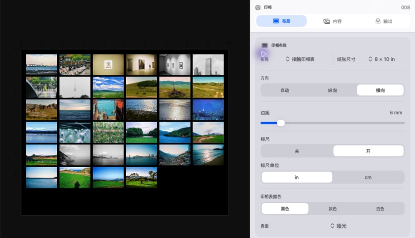The height and width of the screenshot is (238, 415).
Task: Select the turquoise wall alley thumbnail
Action: pos(108,110)
